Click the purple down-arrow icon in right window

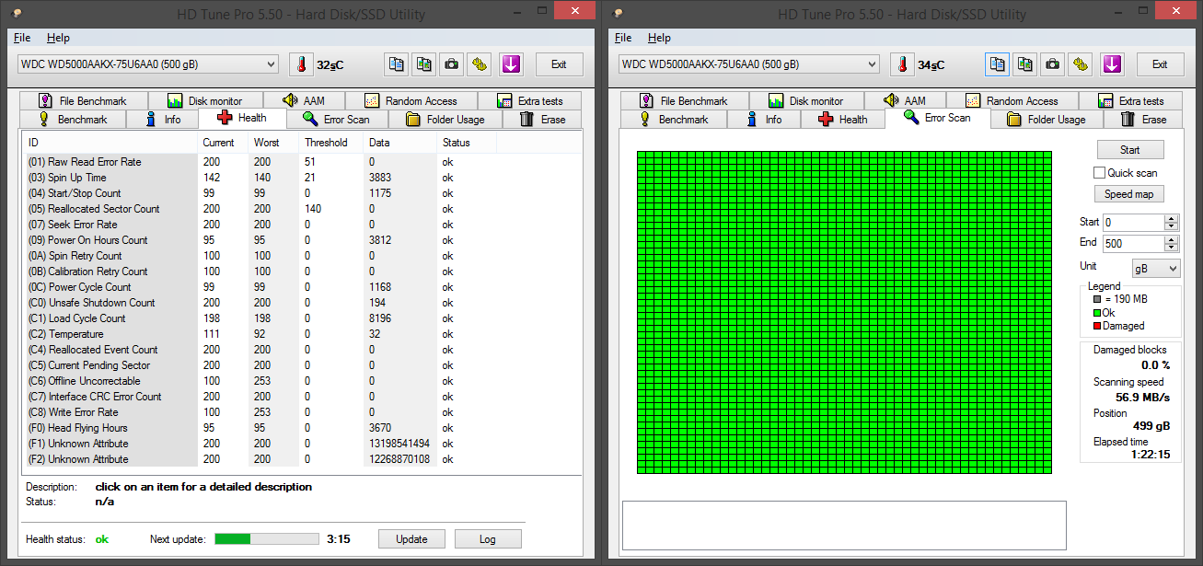coord(1112,64)
